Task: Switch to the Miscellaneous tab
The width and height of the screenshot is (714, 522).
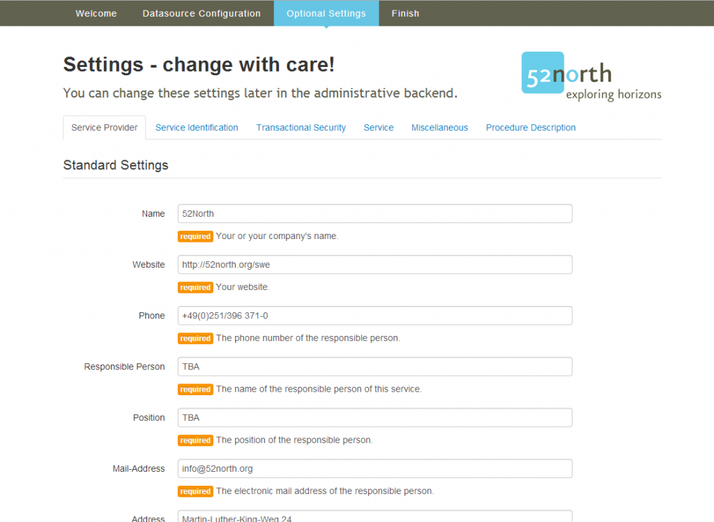Action: [439, 128]
